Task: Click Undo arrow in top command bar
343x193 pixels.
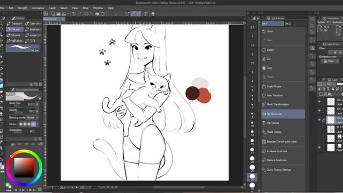Action: point(74,14)
